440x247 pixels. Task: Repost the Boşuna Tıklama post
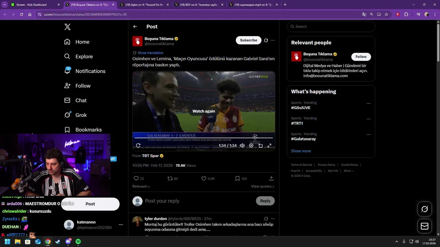(x=170, y=178)
